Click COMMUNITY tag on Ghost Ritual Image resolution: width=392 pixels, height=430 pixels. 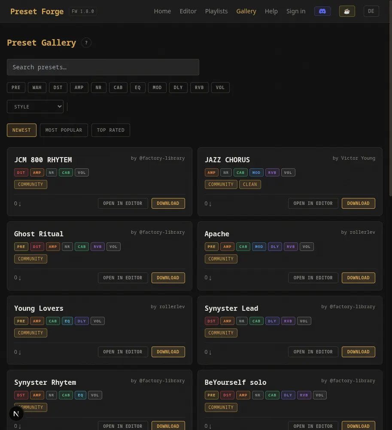[30, 259]
